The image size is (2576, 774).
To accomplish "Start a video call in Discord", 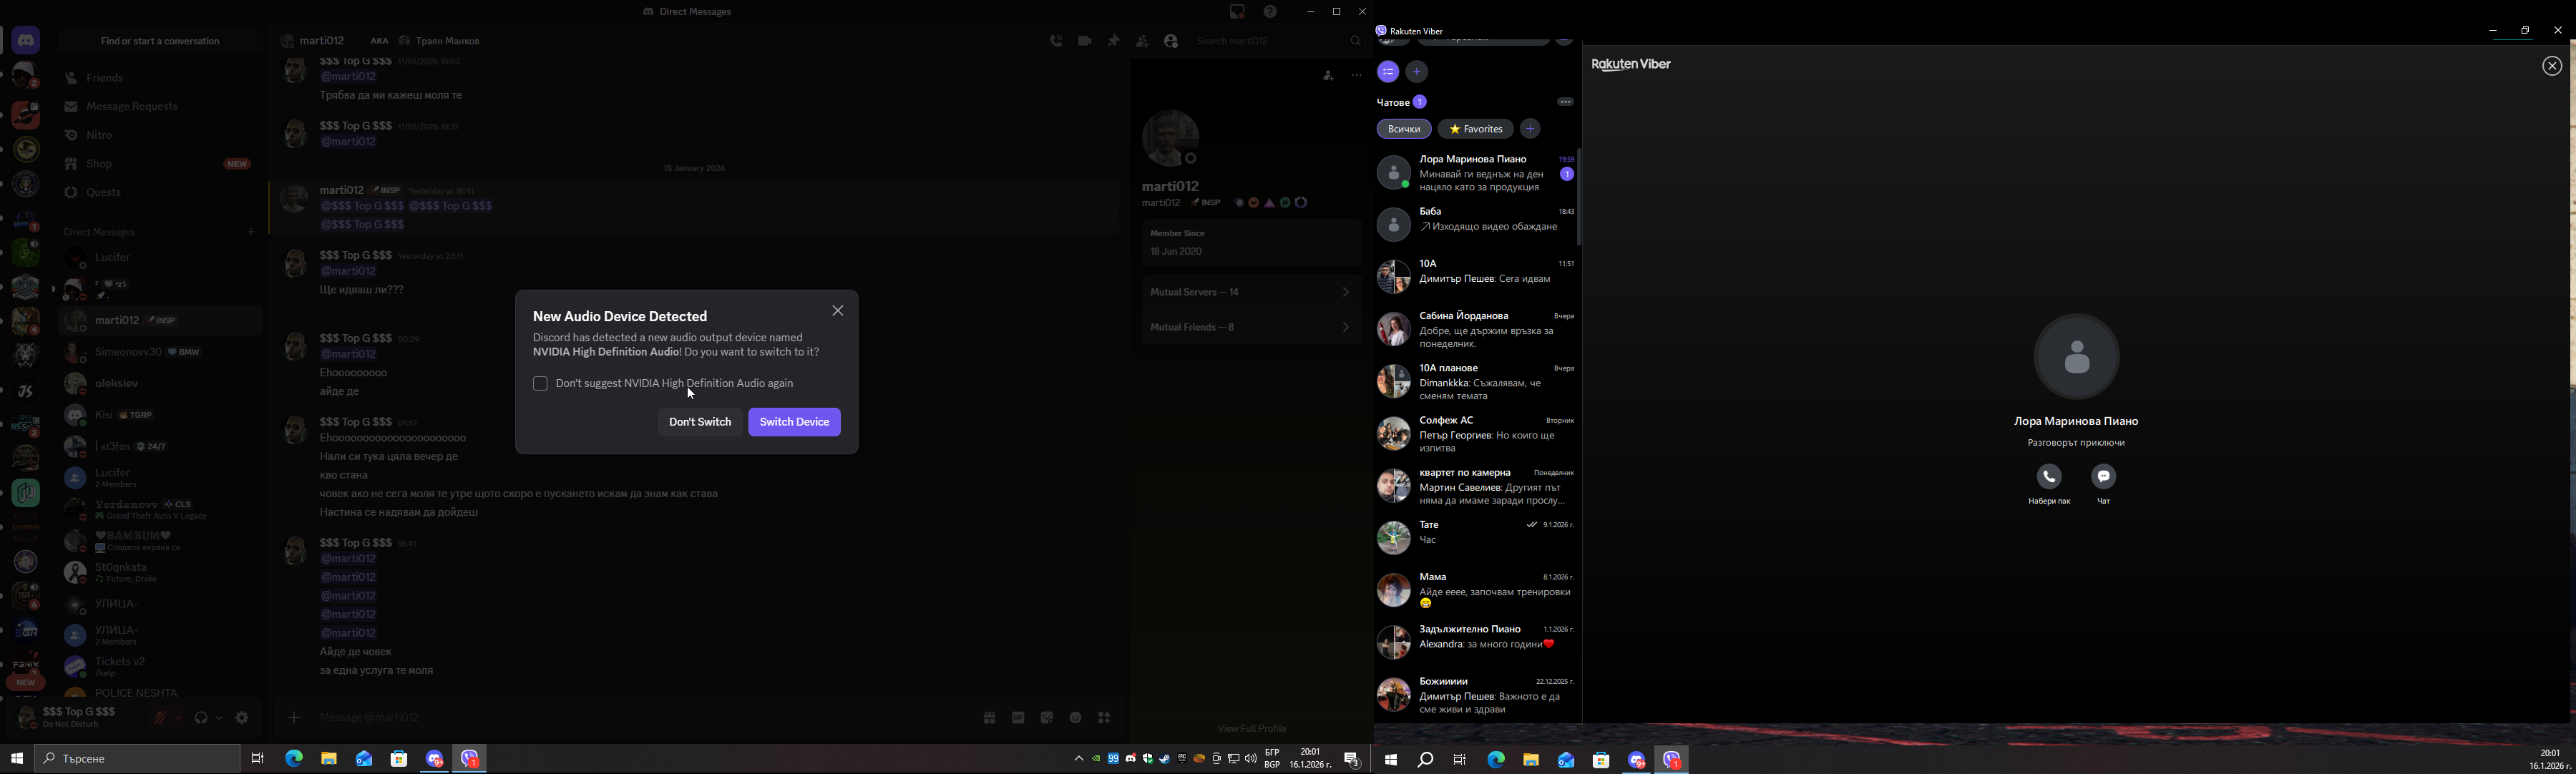I will click(x=1085, y=41).
